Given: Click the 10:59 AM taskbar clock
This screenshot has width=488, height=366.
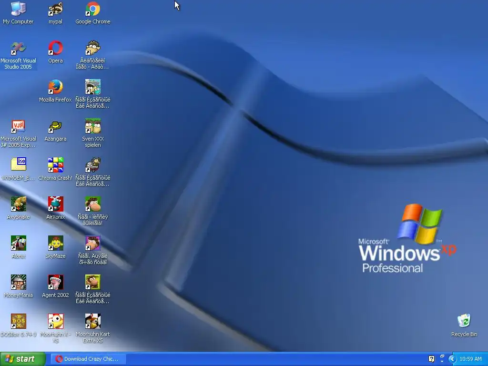Looking at the screenshot, I should (x=470, y=359).
